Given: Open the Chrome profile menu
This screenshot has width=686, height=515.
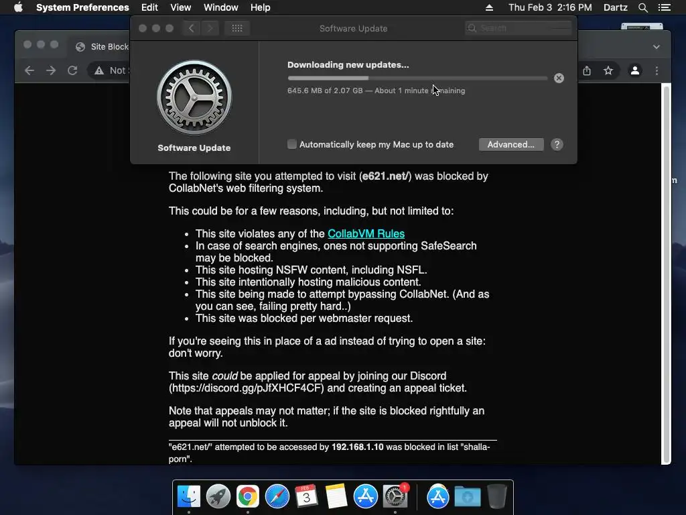Looking at the screenshot, I should click(635, 70).
